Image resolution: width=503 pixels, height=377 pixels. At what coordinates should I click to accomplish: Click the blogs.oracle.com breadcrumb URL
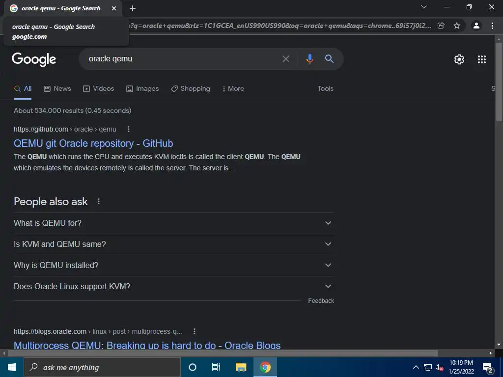point(98,331)
